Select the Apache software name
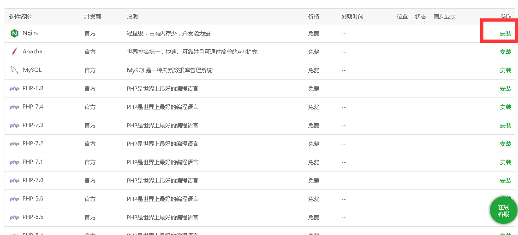518x235 pixels. pos(32,52)
